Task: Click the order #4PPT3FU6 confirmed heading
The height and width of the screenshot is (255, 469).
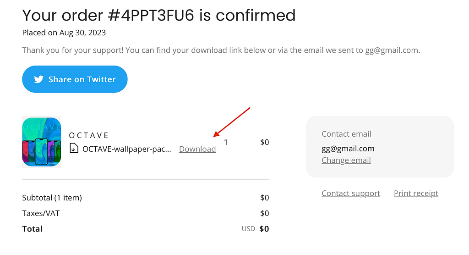Action: click(x=159, y=15)
